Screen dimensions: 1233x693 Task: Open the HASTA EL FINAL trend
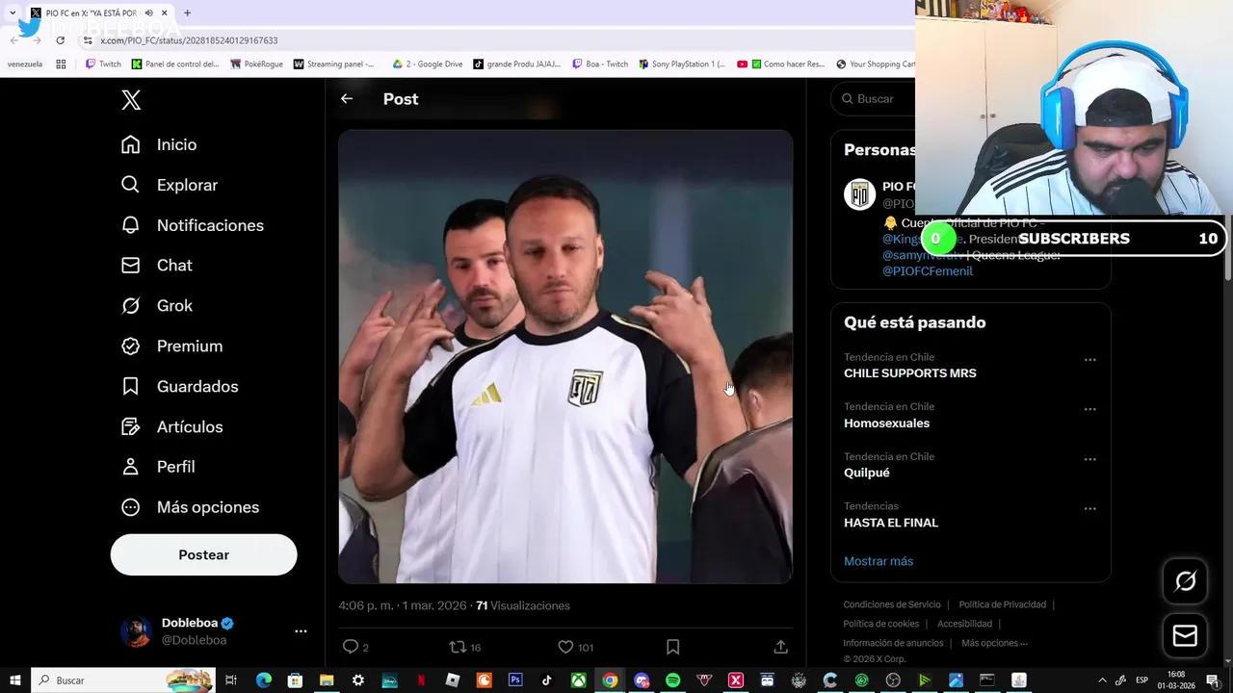pos(891,523)
